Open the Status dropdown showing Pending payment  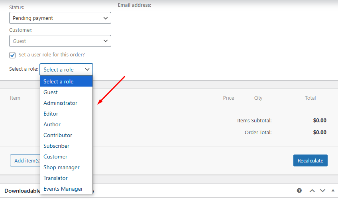(60, 18)
